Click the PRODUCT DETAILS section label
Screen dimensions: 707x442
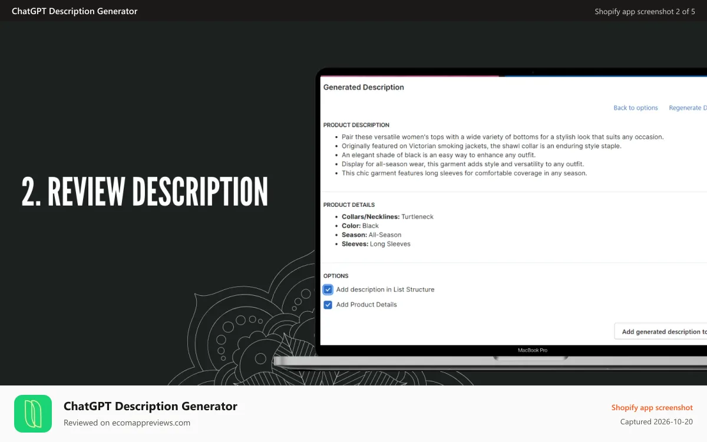(x=349, y=205)
